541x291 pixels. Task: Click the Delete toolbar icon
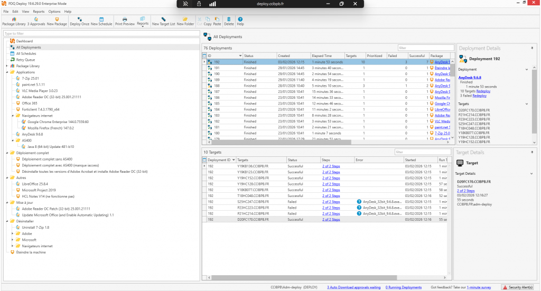[229, 21]
